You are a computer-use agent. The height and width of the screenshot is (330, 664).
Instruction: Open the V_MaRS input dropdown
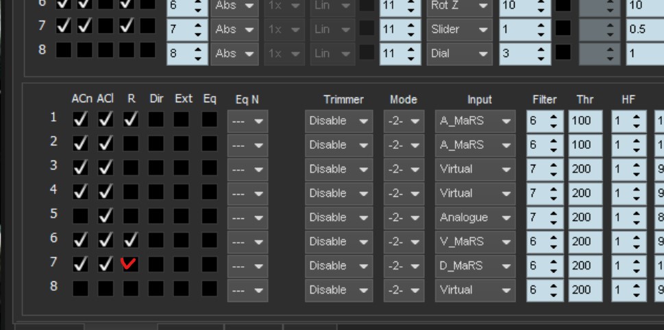pos(475,241)
